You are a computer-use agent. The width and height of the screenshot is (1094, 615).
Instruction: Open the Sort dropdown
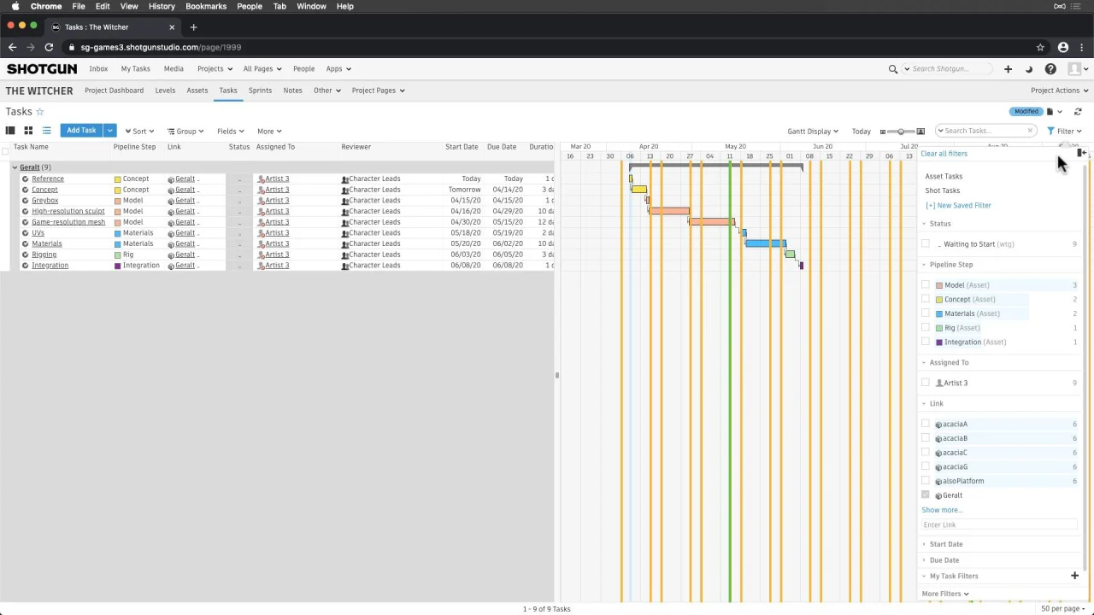139,132
